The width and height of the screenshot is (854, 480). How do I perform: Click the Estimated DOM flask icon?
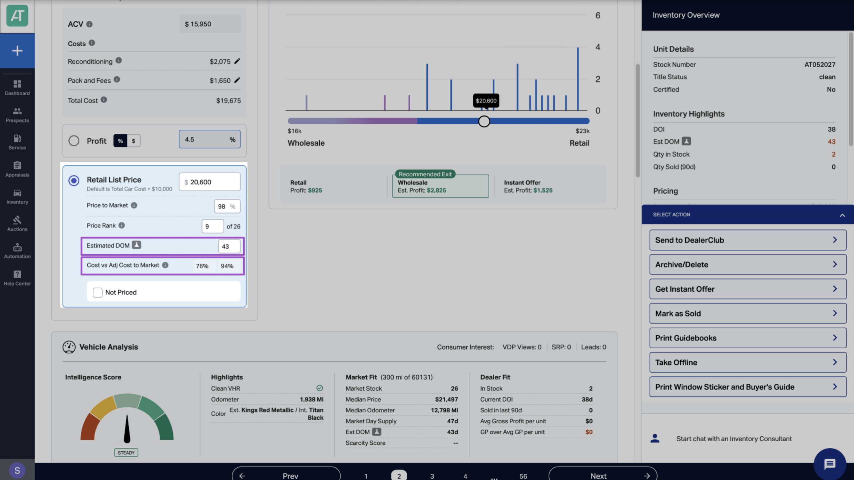pos(136,245)
